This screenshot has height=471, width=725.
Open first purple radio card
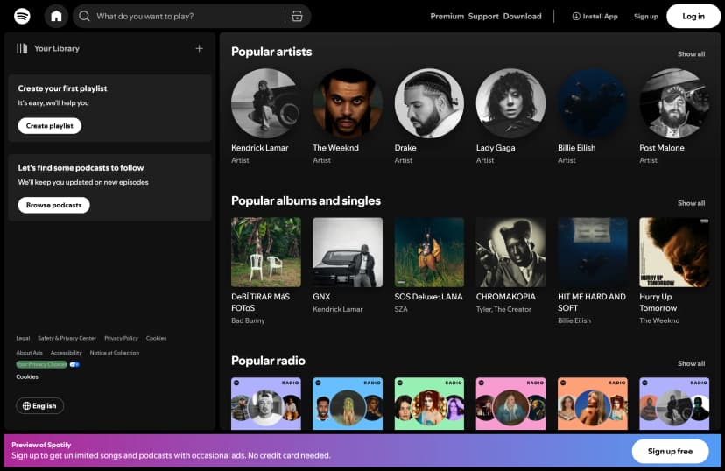[266, 404]
